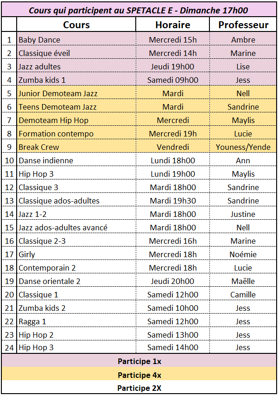This screenshot has width=278, height=395.
Task: Click the Professeur column header
Action: tap(243, 25)
